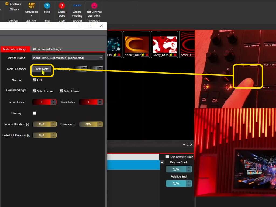Disable the Select Scene checkbox
Image resolution: width=276 pixels, height=207 pixels.
34,91
